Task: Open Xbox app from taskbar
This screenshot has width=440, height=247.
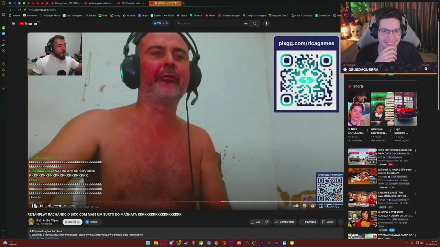Action: (x=201, y=243)
